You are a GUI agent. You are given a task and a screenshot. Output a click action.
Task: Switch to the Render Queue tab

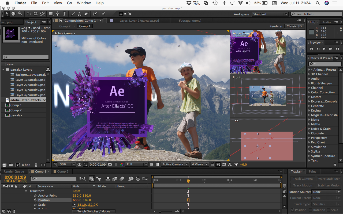coord(14,171)
